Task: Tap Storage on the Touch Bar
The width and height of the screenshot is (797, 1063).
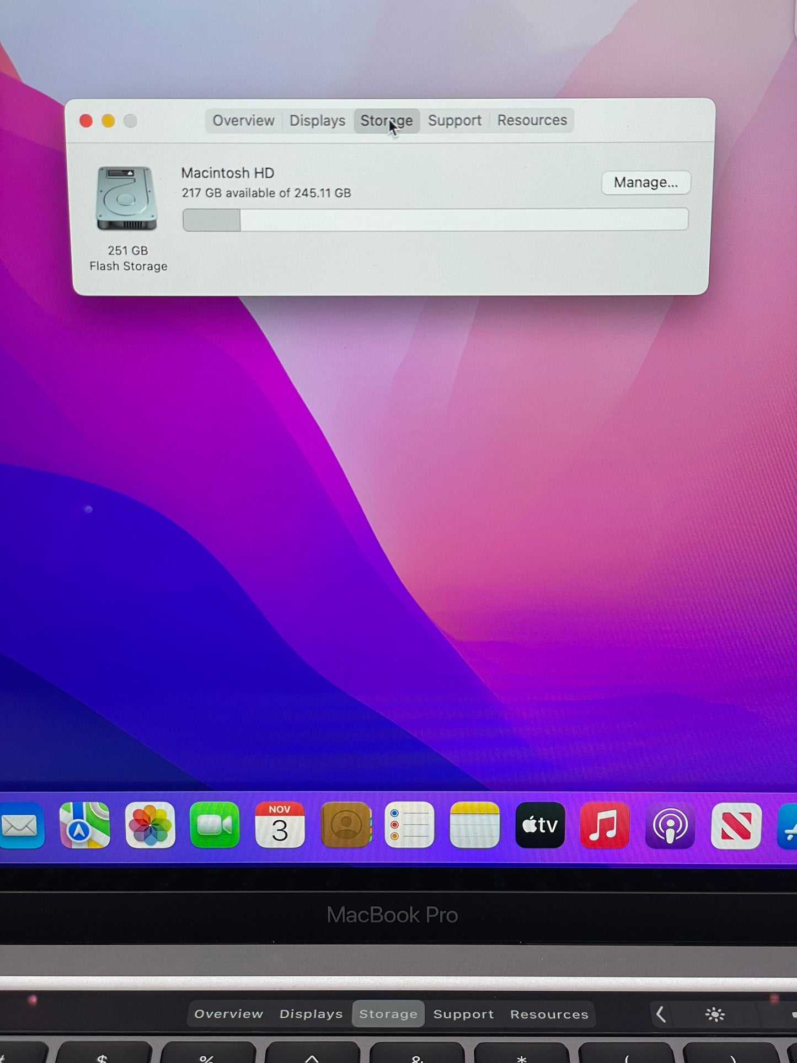Action: (388, 1014)
